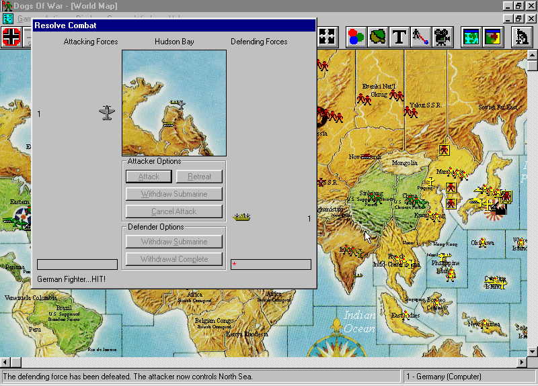
Task: Click the movie camera toolbar icon
Action: pyautogui.click(x=443, y=37)
